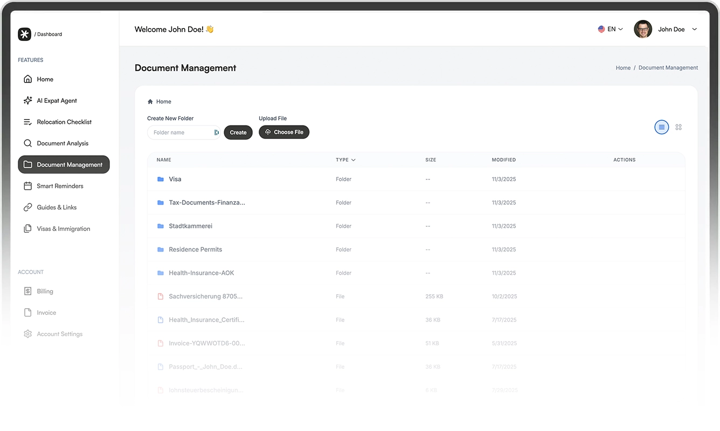This screenshot has height=431, width=720.
Task: Click the Choose File upload button
Action: (284, 132)
